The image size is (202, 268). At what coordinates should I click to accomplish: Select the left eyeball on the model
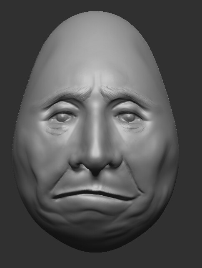[x=61, y=117]
